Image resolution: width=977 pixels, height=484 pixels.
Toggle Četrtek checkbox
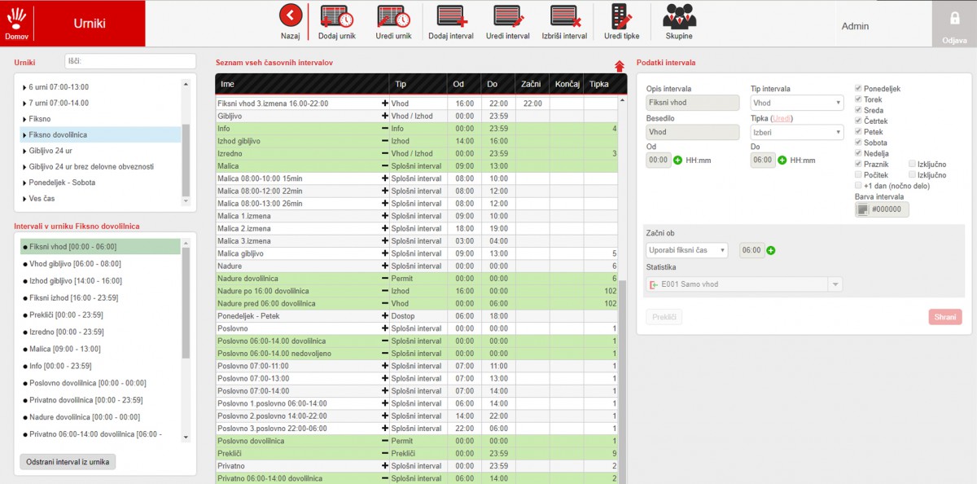[858, 121]
